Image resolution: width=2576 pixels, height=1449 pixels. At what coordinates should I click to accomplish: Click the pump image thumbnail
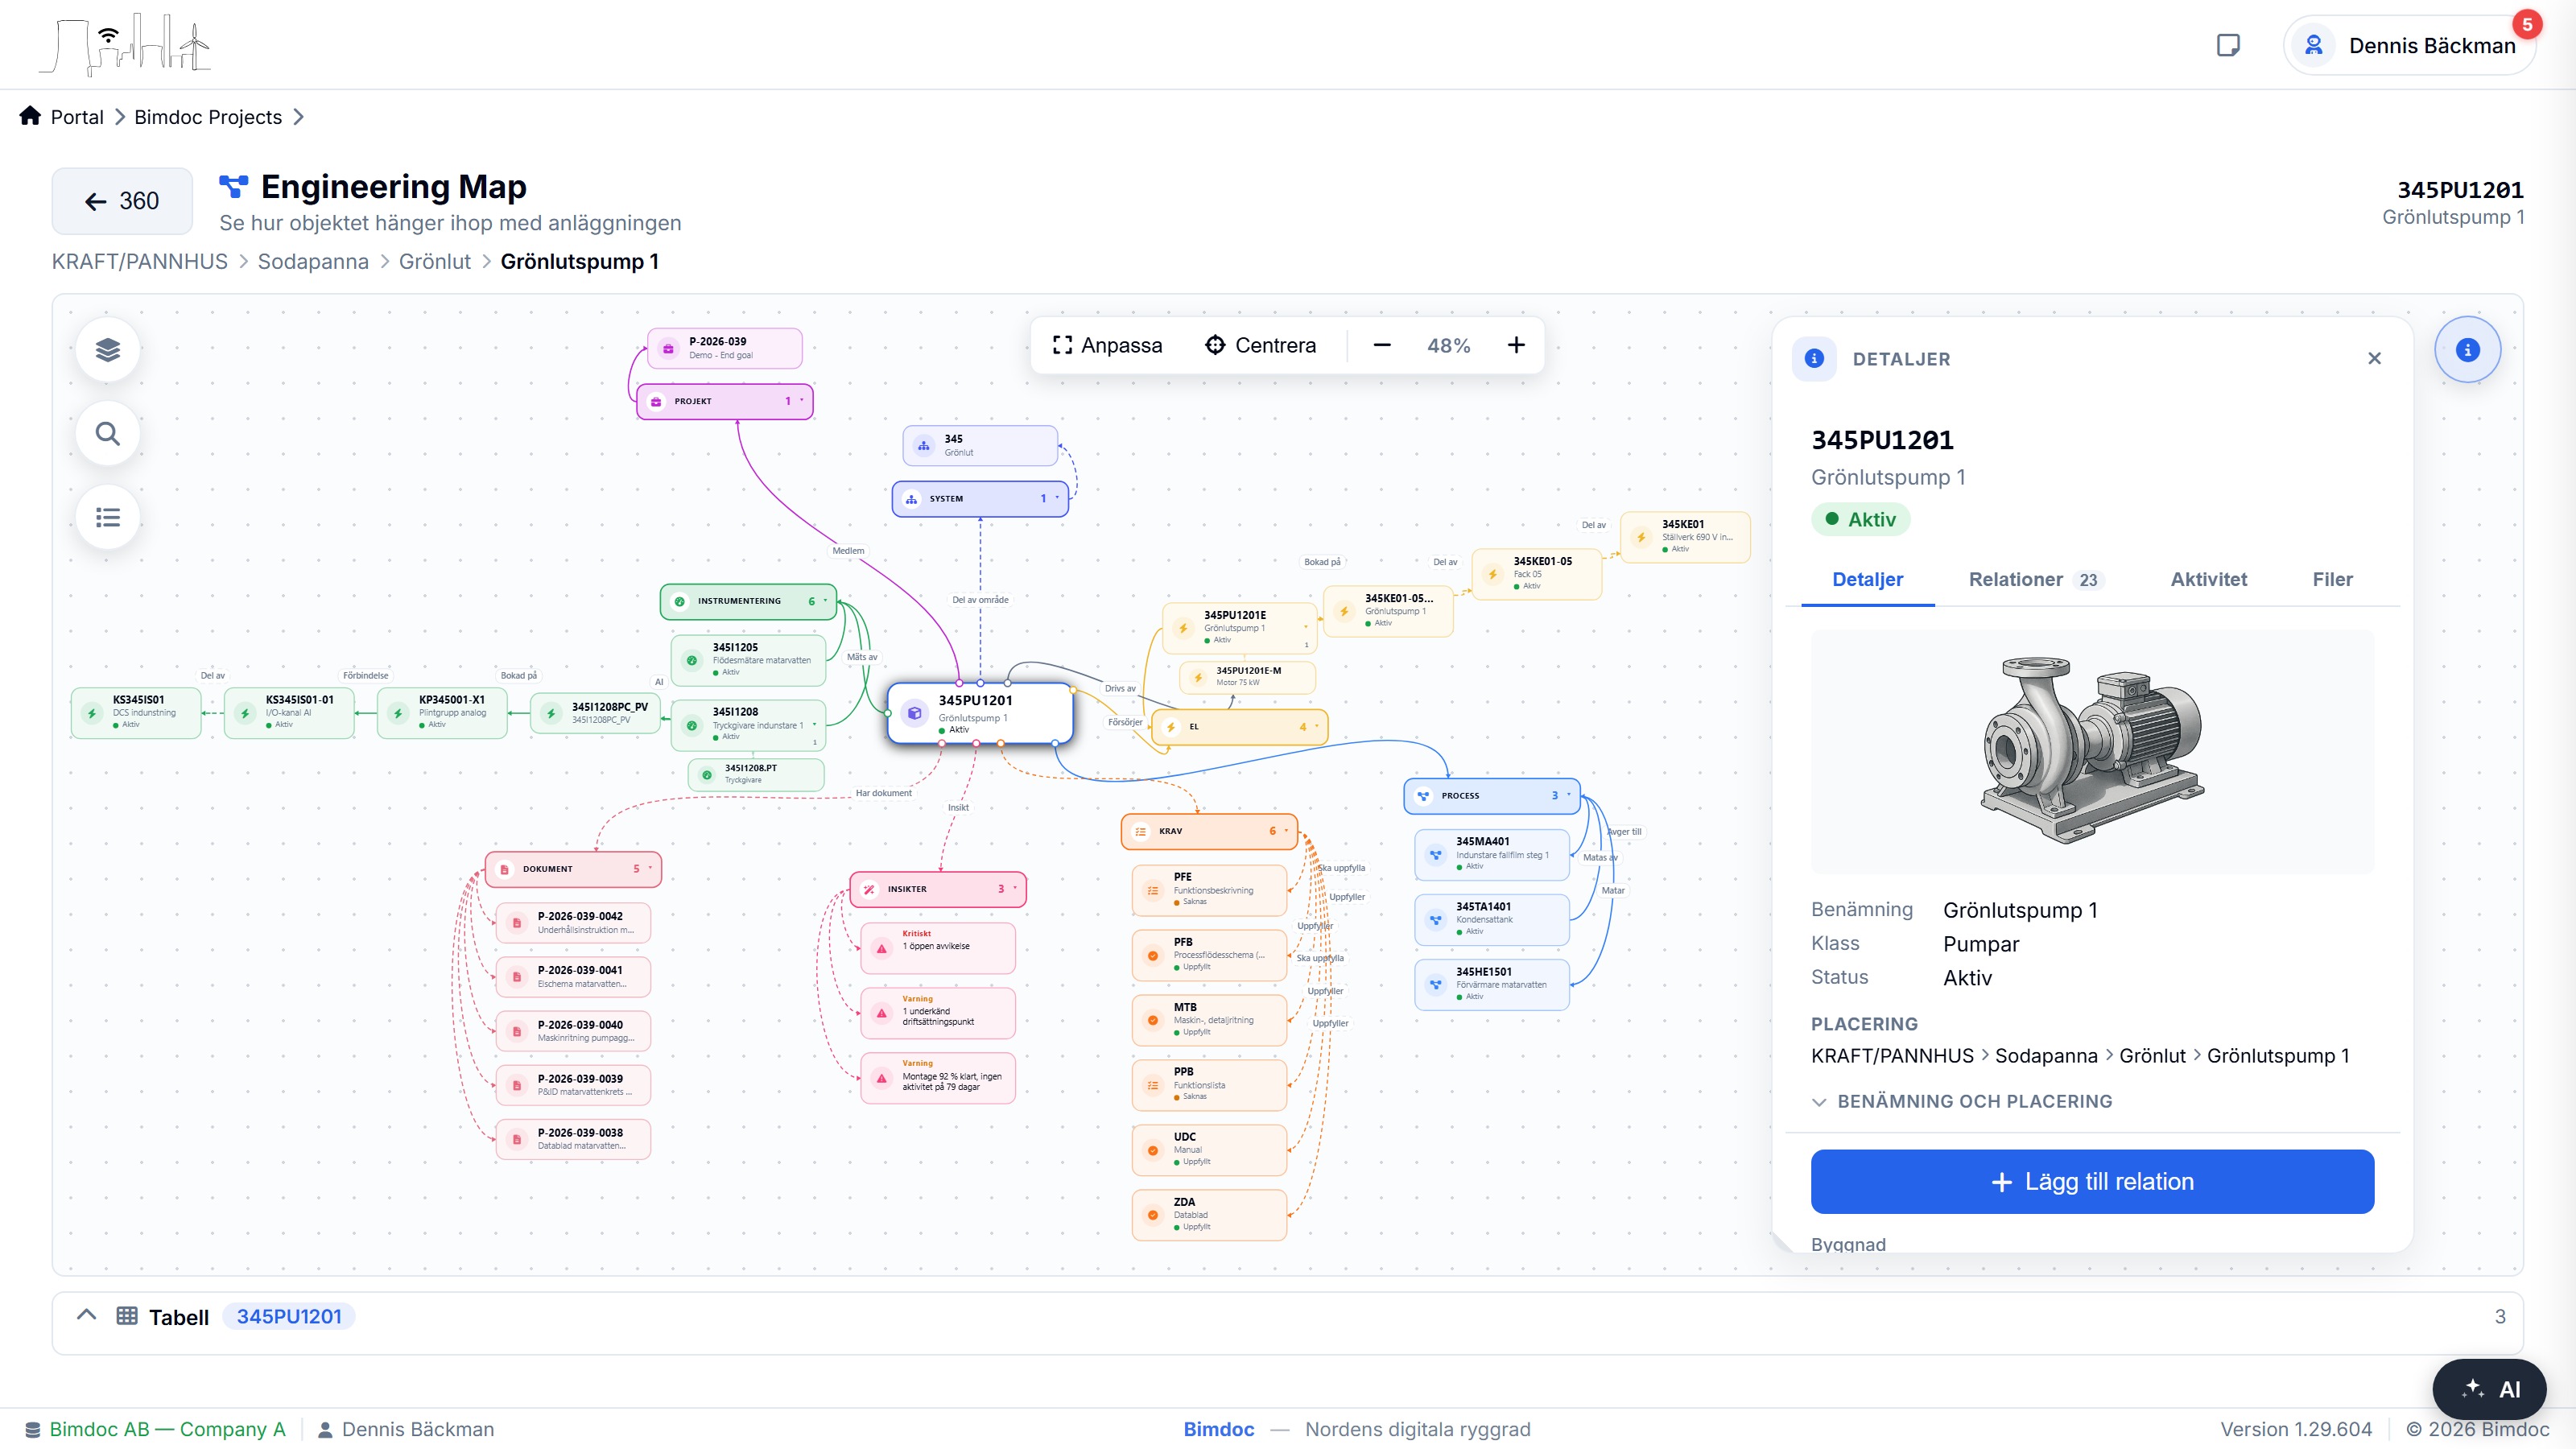[2092, 750]
